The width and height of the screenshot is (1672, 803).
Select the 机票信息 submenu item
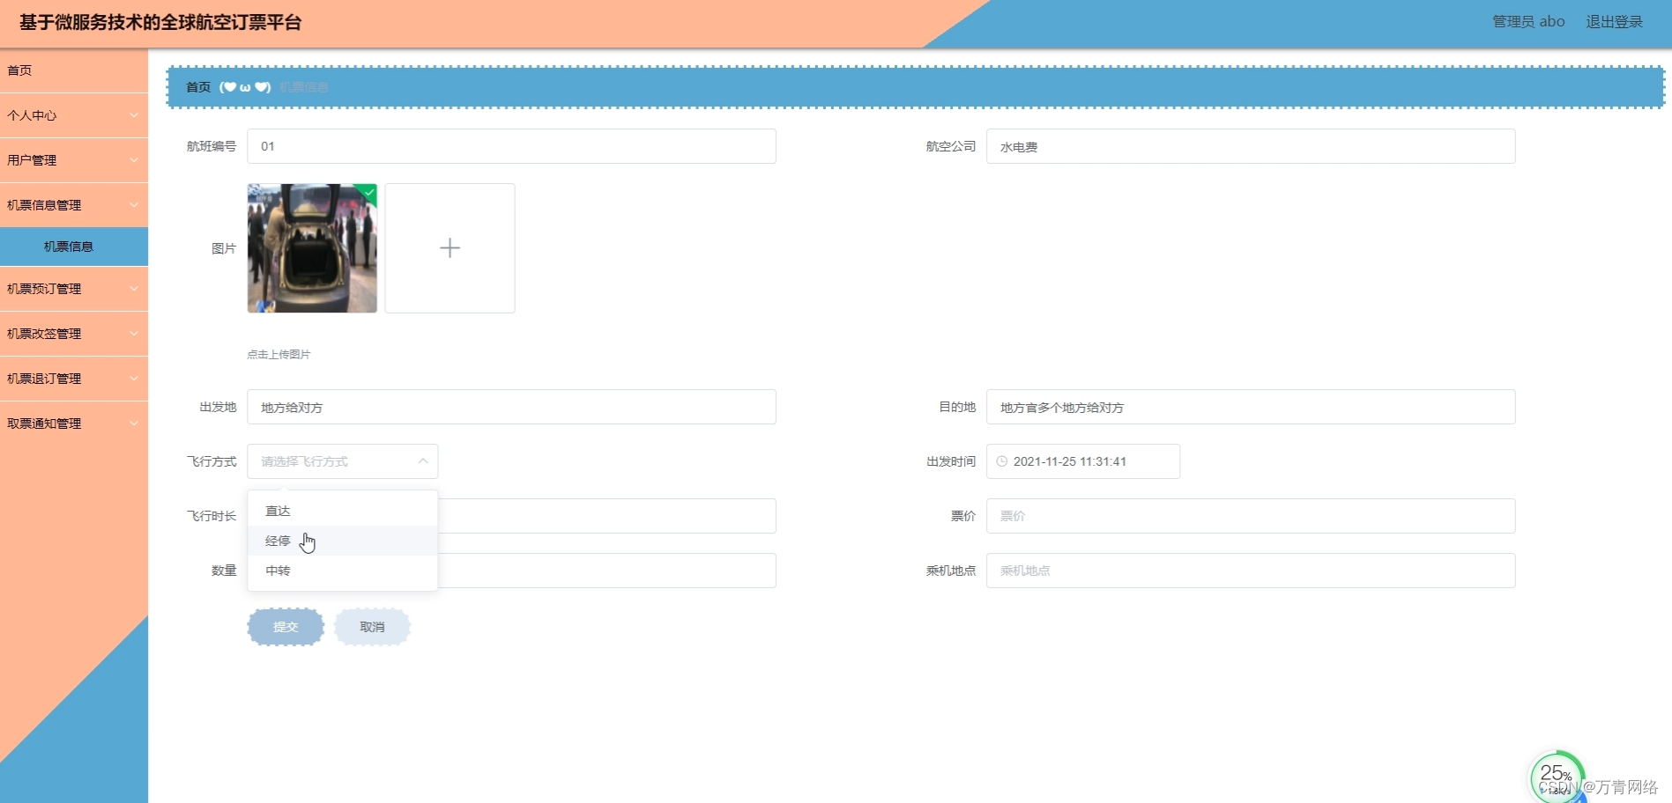point(73,246)
